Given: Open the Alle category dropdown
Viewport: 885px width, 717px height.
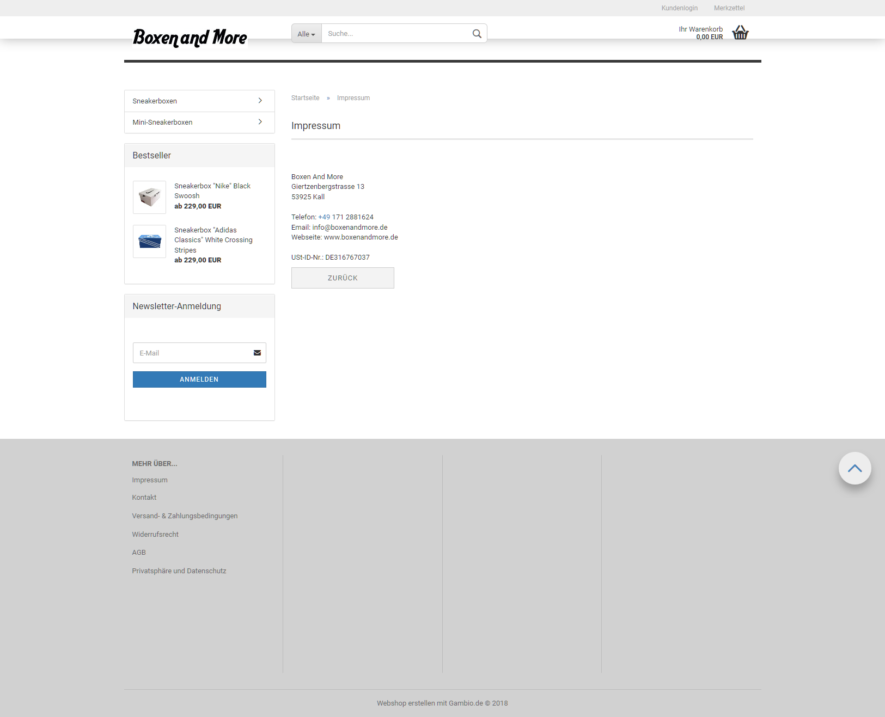Looking at the screenshot, I should [306, 34].
